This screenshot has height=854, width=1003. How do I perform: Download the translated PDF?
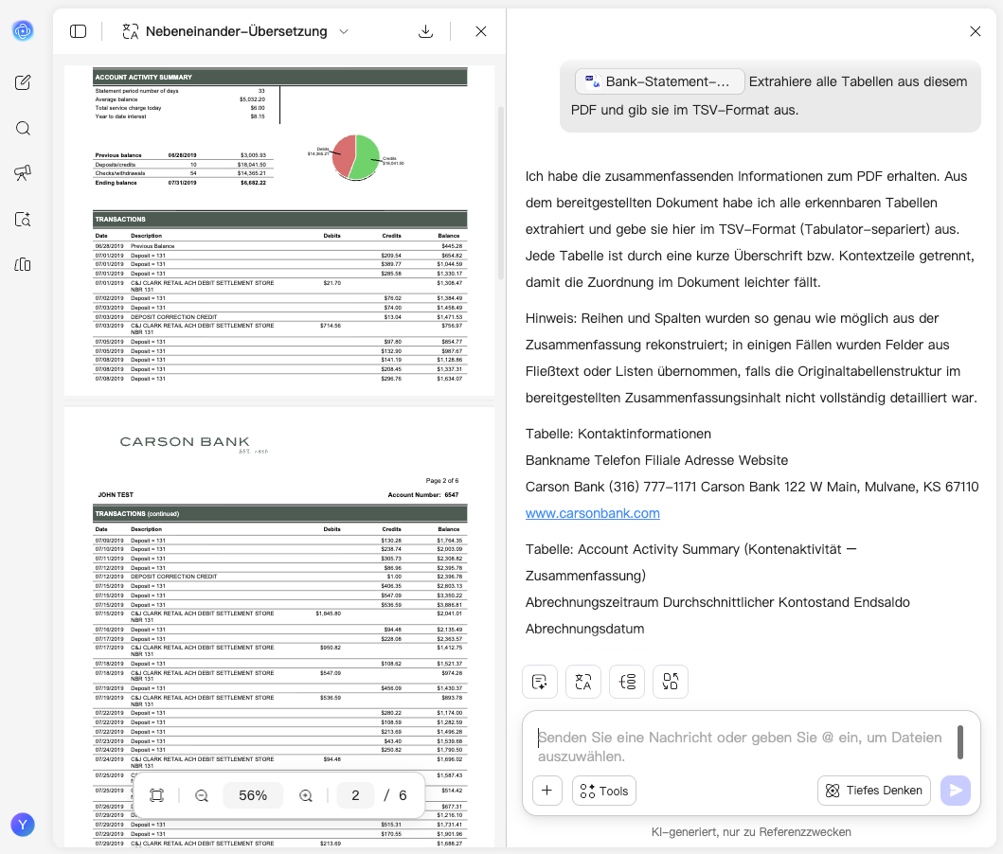(425, 31)
